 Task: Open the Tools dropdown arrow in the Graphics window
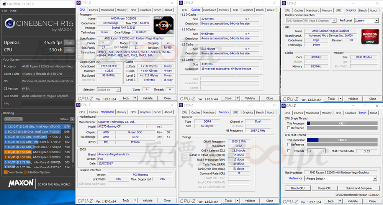(341, 99)
